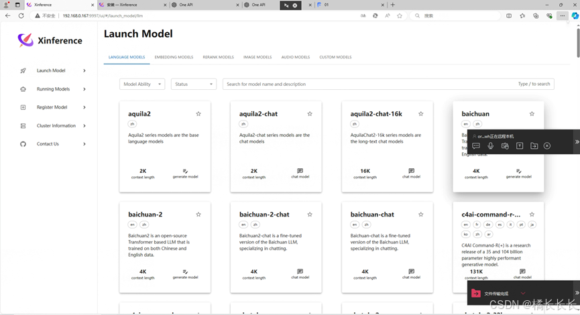Click the remote session text icon
This screenshot has height=315, width=580.
(520, 146)
